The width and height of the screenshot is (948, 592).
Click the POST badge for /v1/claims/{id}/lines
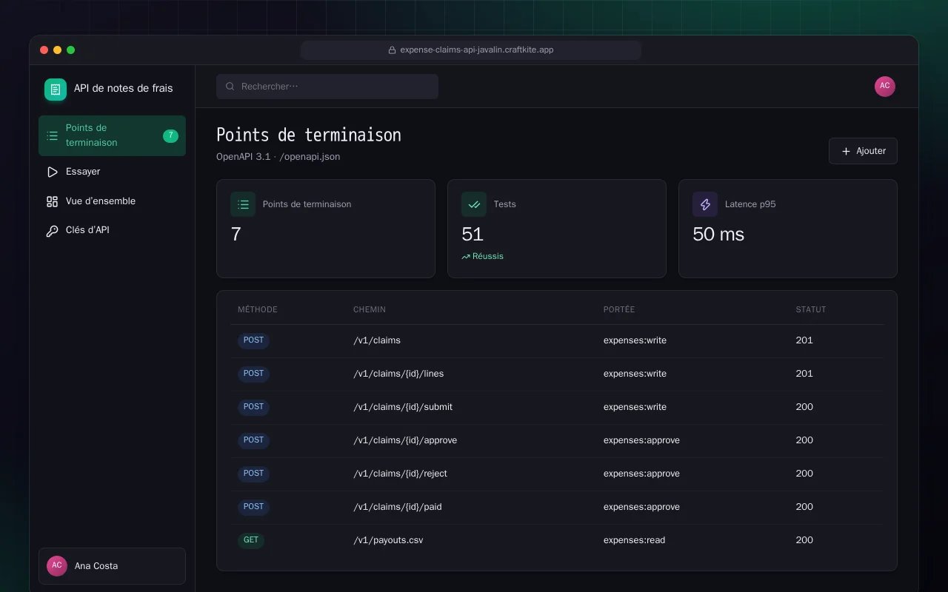coord(253,374)
